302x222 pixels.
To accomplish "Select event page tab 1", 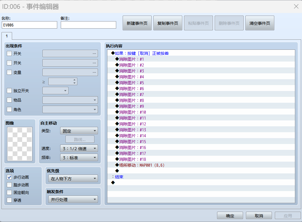I will tap(7, 36).
